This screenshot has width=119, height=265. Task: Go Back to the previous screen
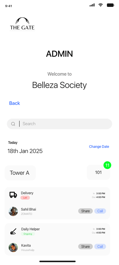pyautogui.click(x=15, y=103)
